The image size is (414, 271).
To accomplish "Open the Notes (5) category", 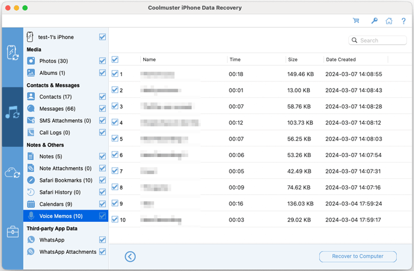I will [51, 156].
